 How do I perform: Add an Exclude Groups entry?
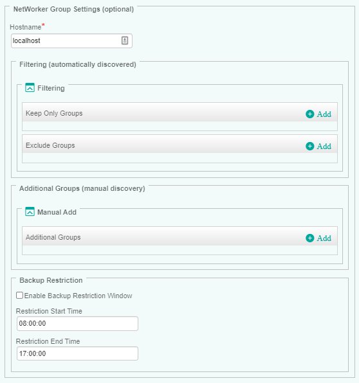[x=318, y=146]
